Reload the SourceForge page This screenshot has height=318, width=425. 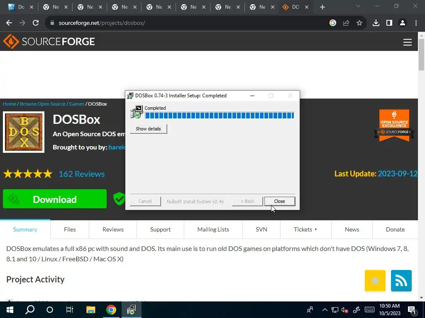[36, 23]
